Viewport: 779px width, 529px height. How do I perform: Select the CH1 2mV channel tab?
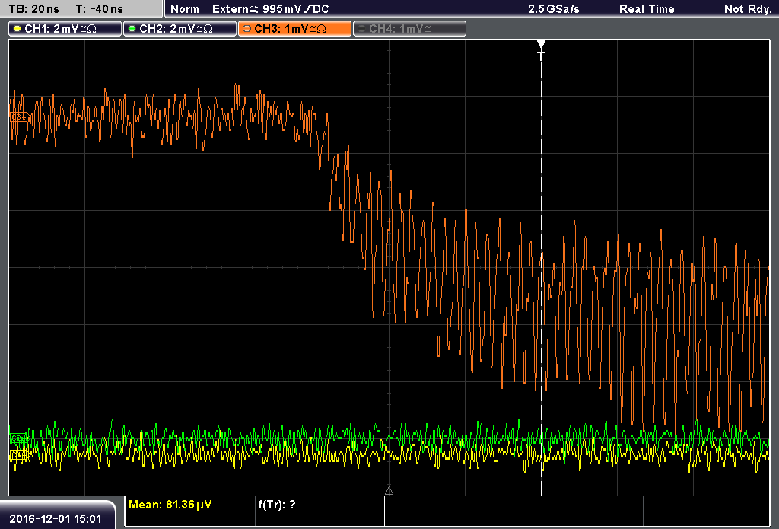65,29
